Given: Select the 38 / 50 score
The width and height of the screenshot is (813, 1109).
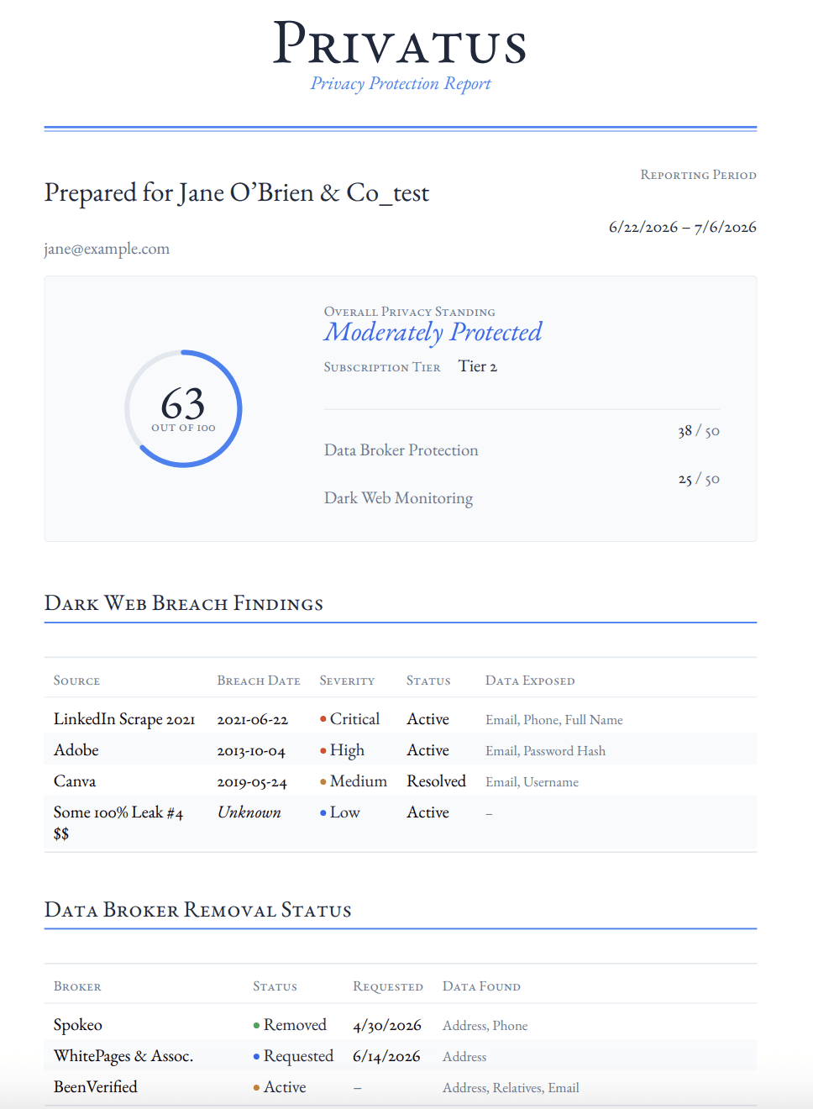Looking at the screenshot, I should pos(699,431).
